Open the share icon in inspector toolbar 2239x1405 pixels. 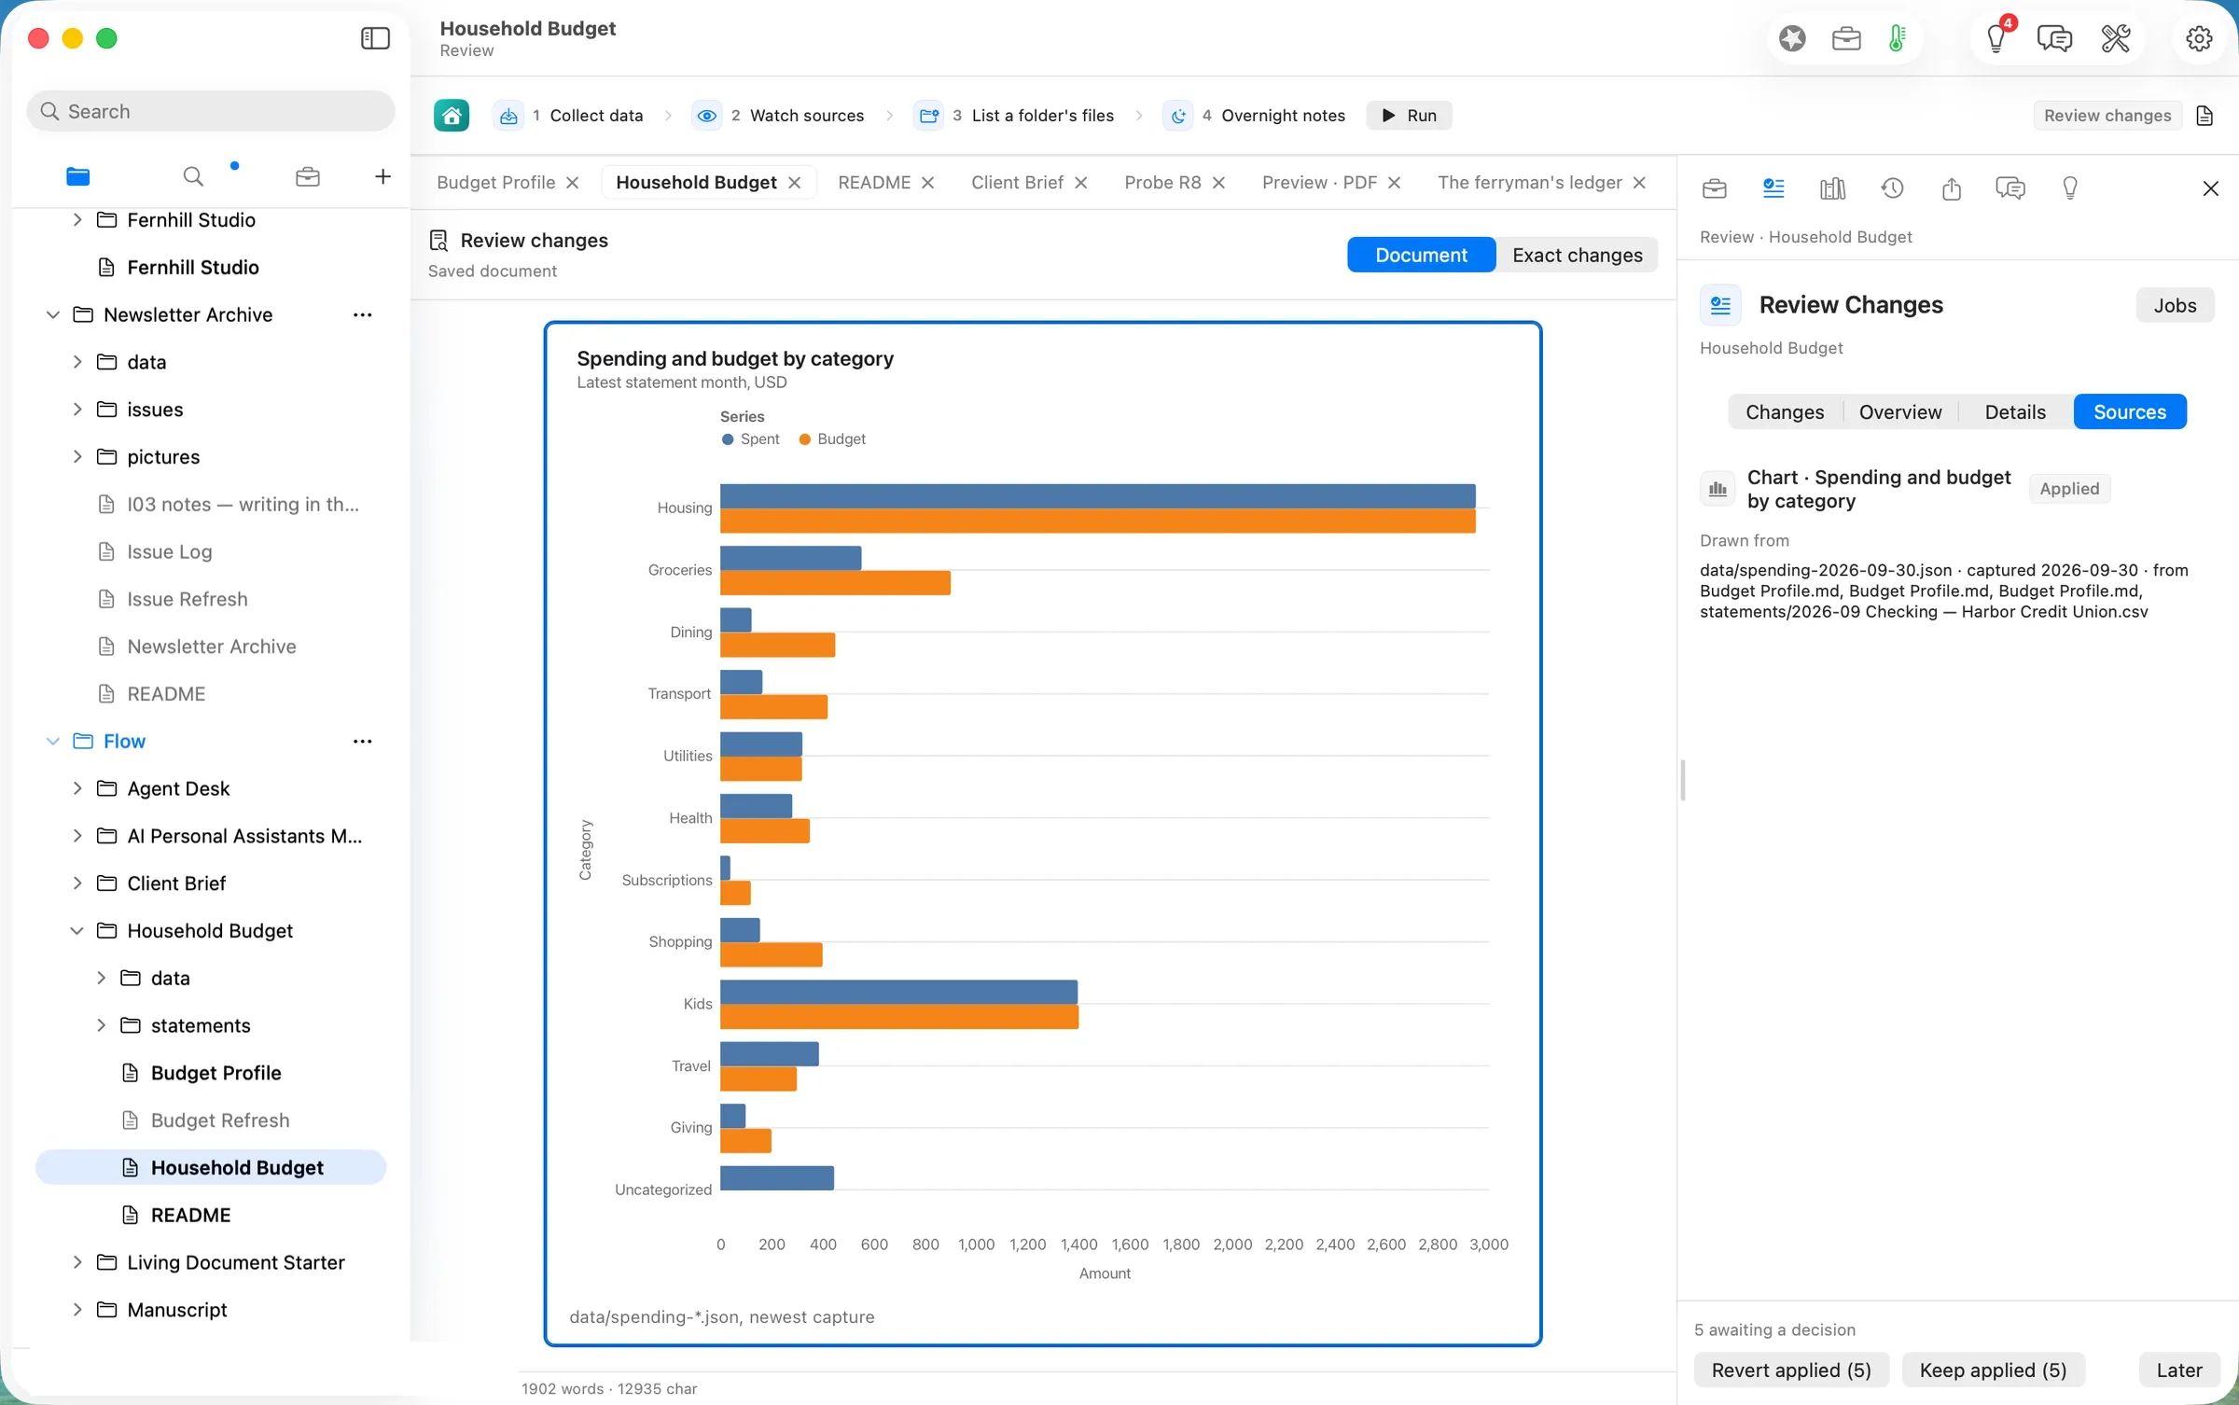click(1951, 188)
